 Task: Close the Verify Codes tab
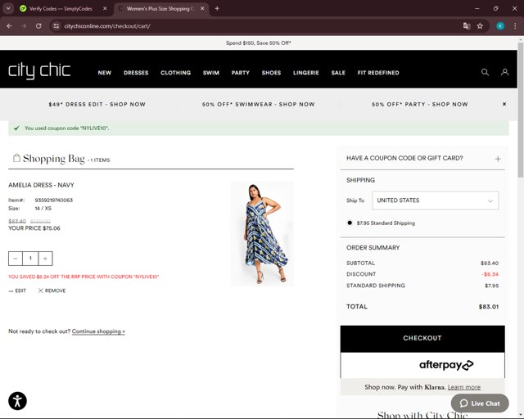(105, 9)
